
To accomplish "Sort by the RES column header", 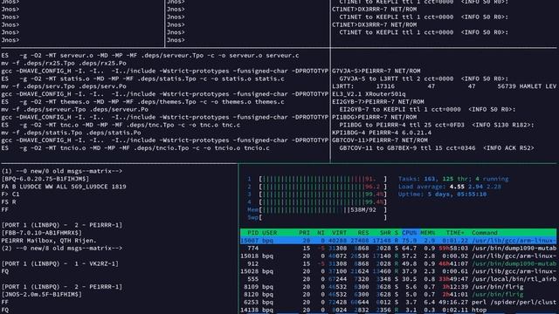I will click(x=363, y=233).
